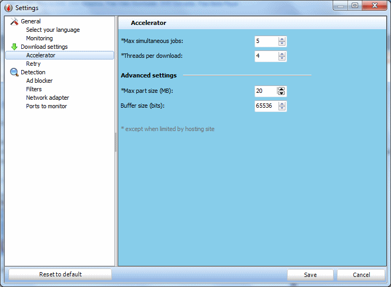Open the Retry settings page
The height and width of the screenshot is (287, 391).
(33, 64)
